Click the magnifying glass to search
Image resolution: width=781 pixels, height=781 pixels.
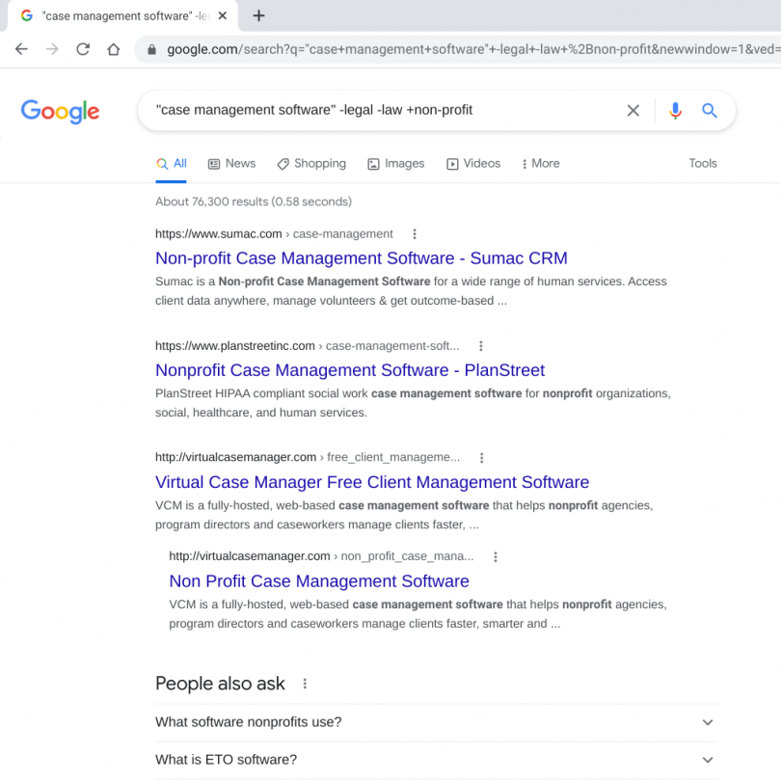pos(711,110)
